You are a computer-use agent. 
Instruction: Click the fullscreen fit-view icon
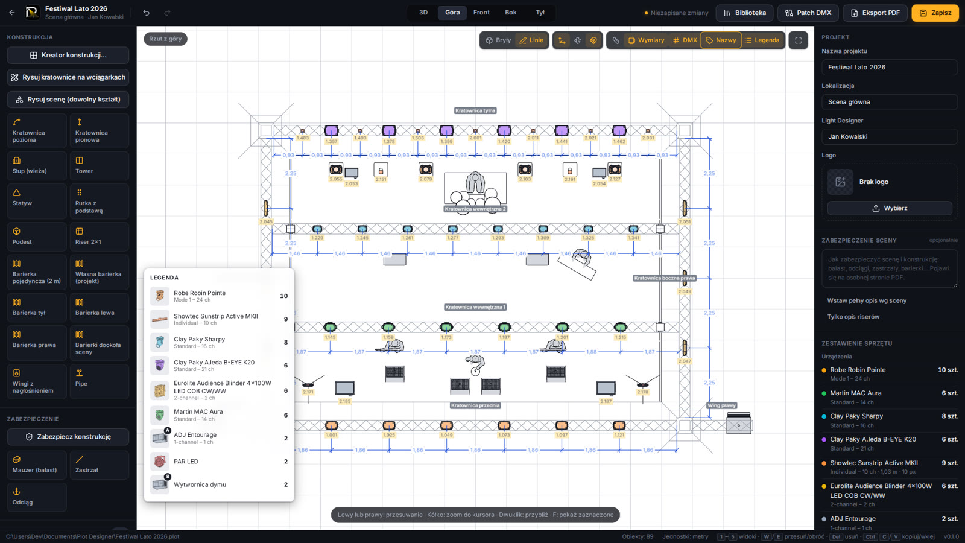(799, 40)
